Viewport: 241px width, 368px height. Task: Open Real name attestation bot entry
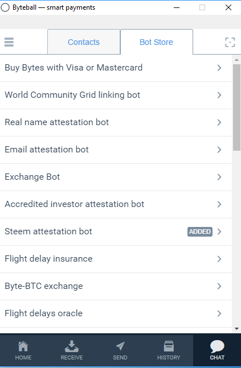tap(116, 122)
